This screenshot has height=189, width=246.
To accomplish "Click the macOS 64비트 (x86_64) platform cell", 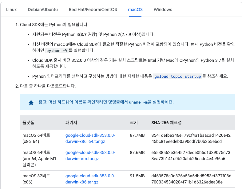I will [36, 138].
